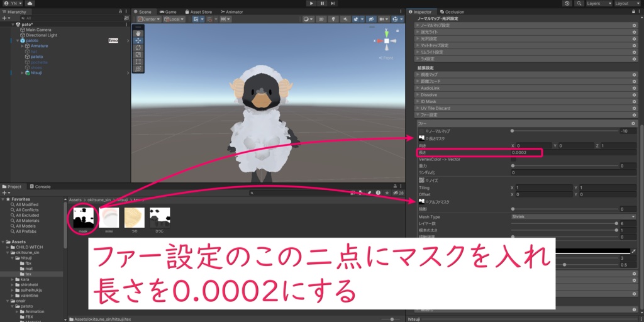Click the Play button

tap(311, 3)
